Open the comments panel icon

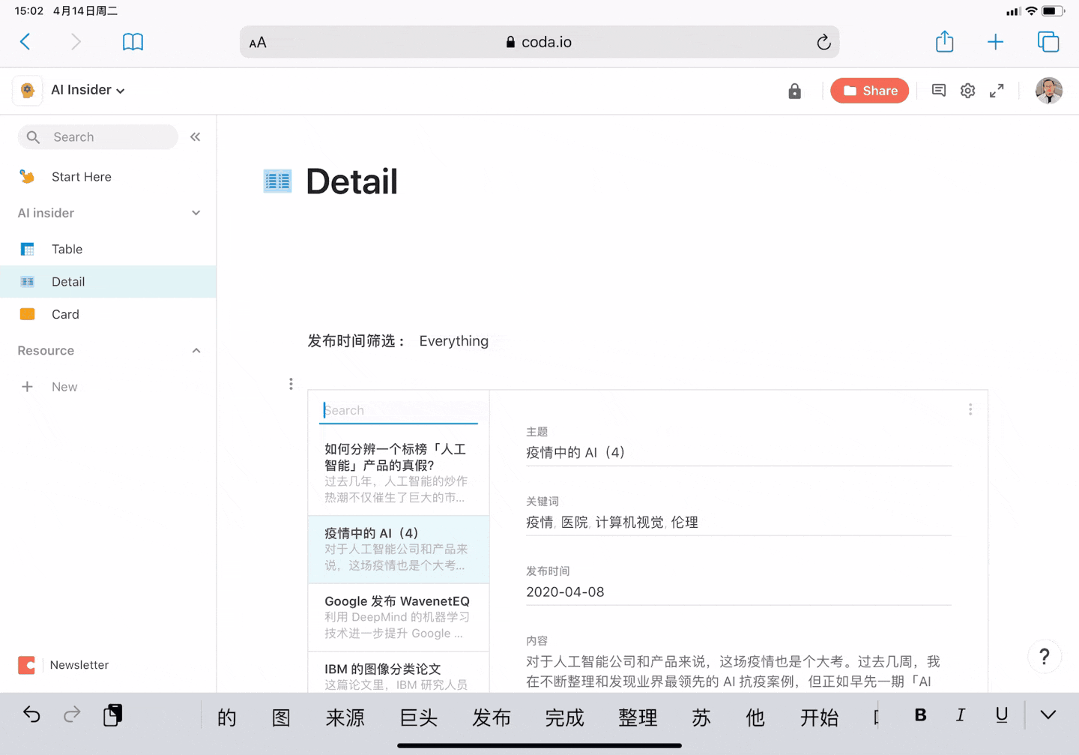(x=939, y=91)
